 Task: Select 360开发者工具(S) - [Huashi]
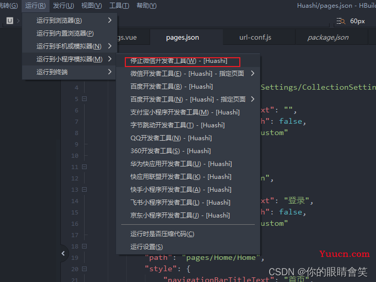188,151
